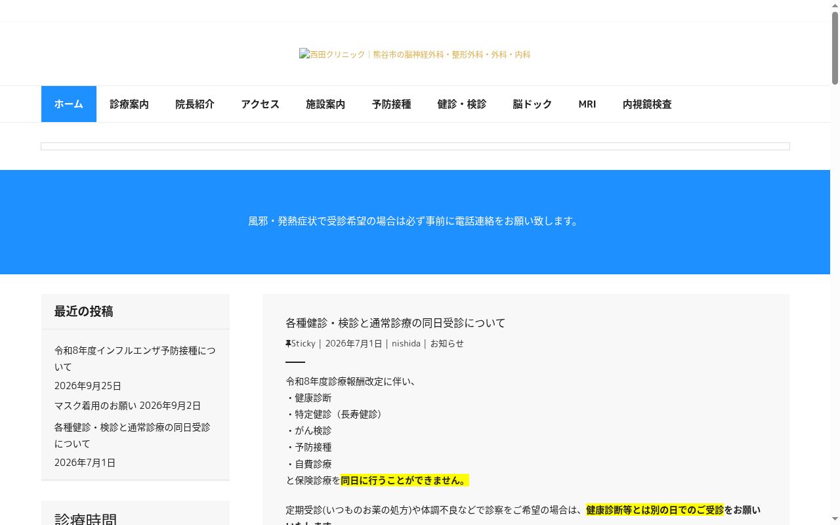Open the 院長紹介 page

[195, 104]
